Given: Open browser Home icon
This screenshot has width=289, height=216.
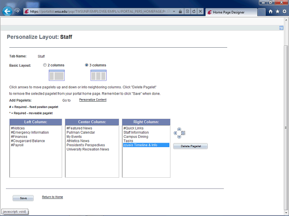Looking at the screenshot, I should click(x=270, y=12).
